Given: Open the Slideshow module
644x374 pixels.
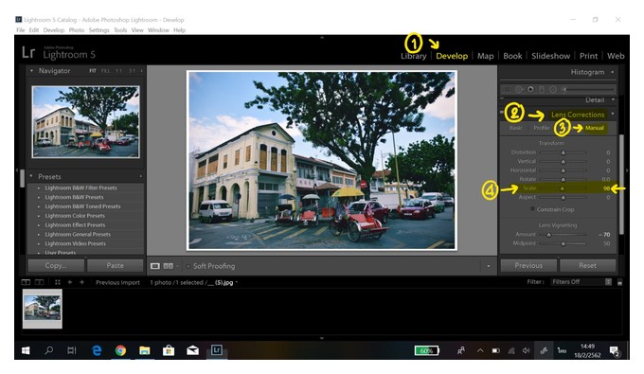Looking at the screenshot, I should [551, 56].
